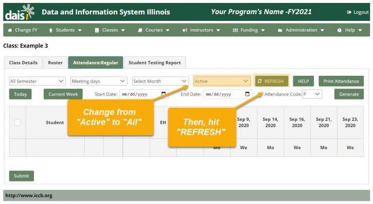Open the Classes menu
This screenshot has height=204, width=373.
click(110, 30)
